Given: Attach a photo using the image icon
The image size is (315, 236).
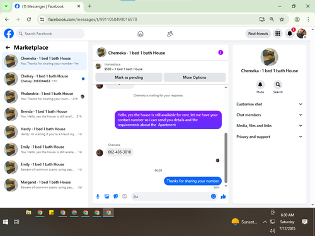Looking at the screenshot, I should pos(107,196).
